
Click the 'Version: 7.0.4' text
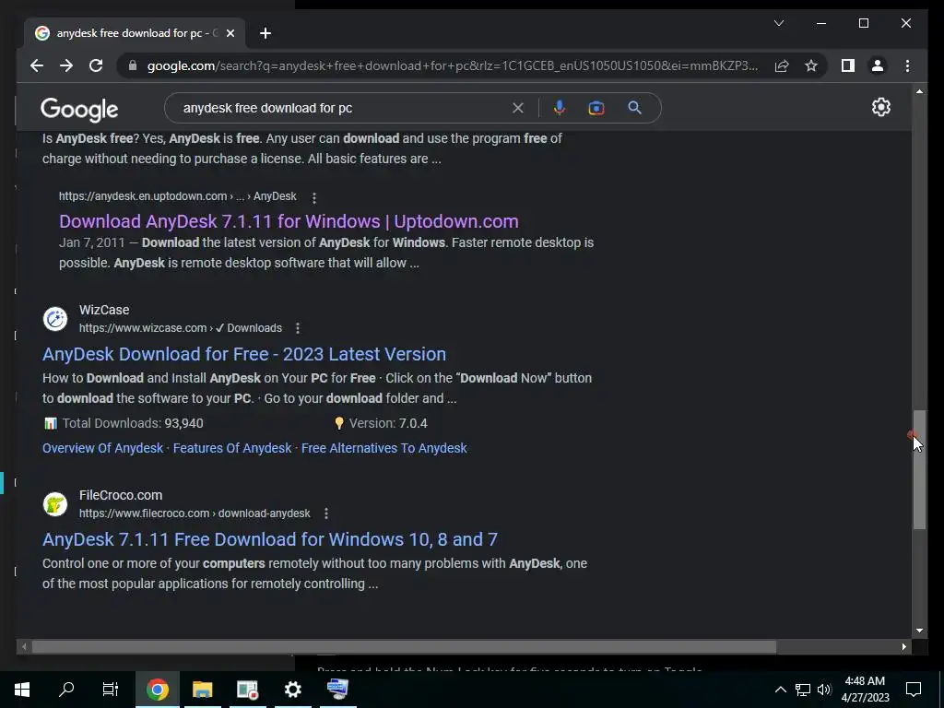(388, 423)
